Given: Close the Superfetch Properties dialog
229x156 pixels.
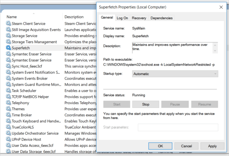Looking at the screenshot, I should [221, 7].
